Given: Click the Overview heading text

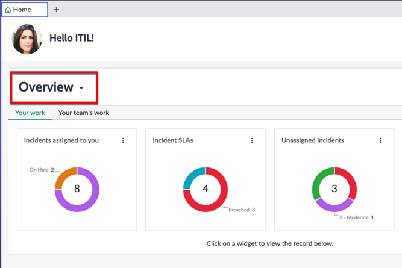Looking at the screenshot, I should coord(46,87).
